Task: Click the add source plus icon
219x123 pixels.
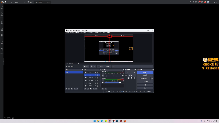Action: coord(85,89)
